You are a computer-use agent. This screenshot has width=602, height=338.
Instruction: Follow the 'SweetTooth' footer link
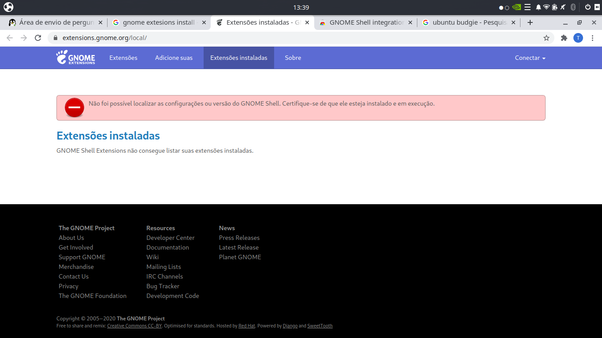point(320,326)
